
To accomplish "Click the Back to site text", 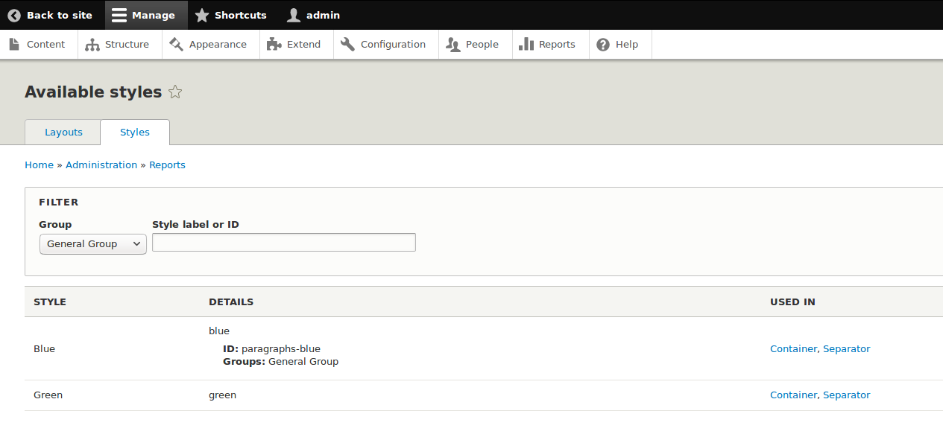I will tap(60, 15).
